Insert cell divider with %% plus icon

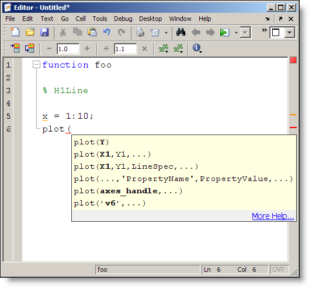point(164,48)
